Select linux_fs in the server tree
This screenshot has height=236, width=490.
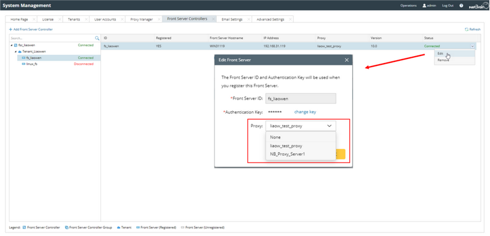[32, 64]
